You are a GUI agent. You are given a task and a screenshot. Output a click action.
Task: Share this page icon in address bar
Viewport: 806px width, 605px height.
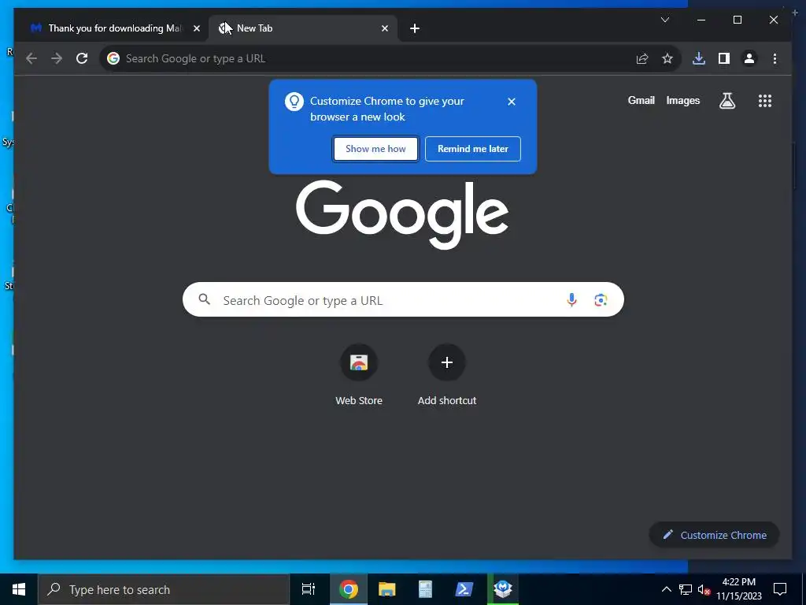642,58
